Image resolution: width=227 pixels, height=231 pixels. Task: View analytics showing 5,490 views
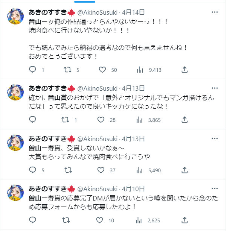(x=149, y=170)
